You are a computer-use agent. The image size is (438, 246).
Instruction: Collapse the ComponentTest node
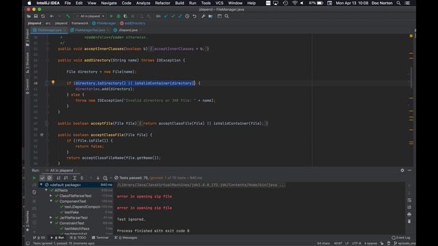(x=51, y=201)
